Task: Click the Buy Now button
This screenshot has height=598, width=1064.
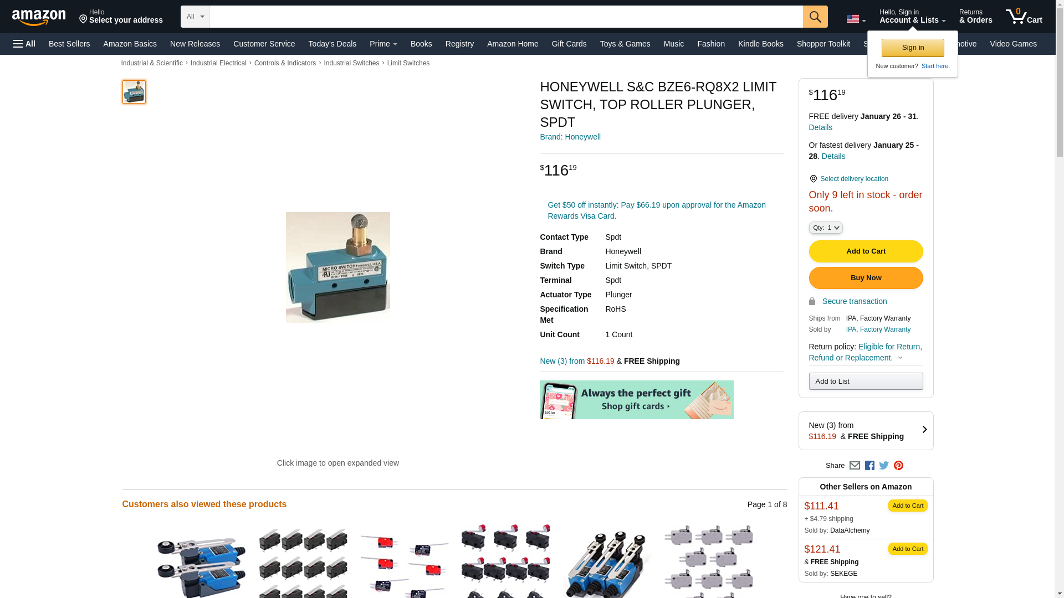Action: pos(866,278)
